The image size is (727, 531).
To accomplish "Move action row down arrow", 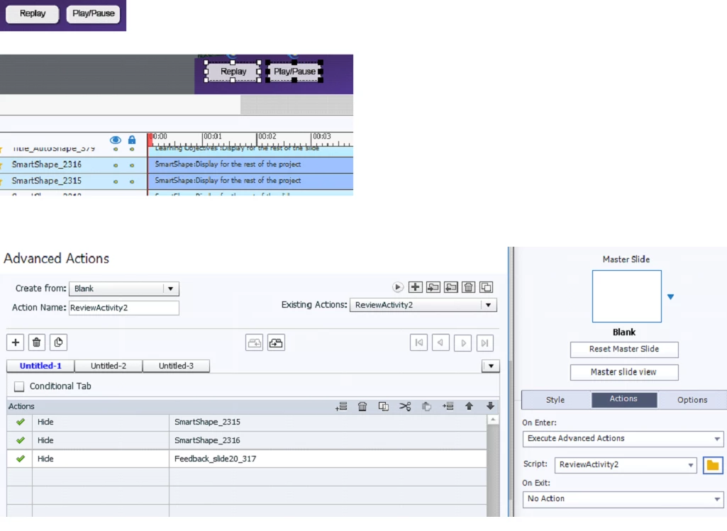I will point(490,406).
